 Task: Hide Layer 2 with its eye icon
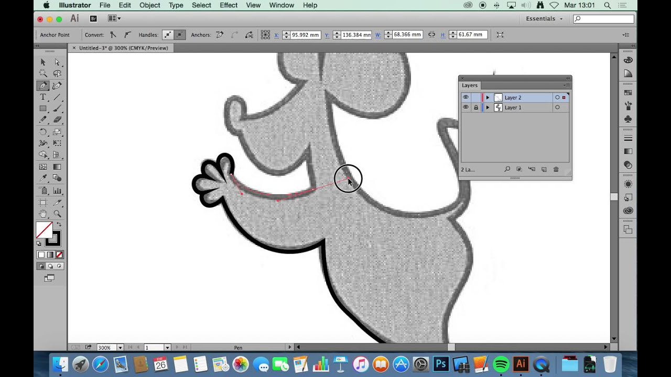pyautogui.click(x=466, y=97)
